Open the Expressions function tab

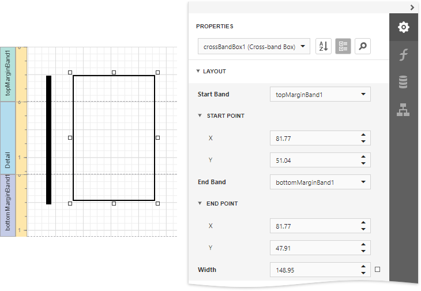[404, 55]
